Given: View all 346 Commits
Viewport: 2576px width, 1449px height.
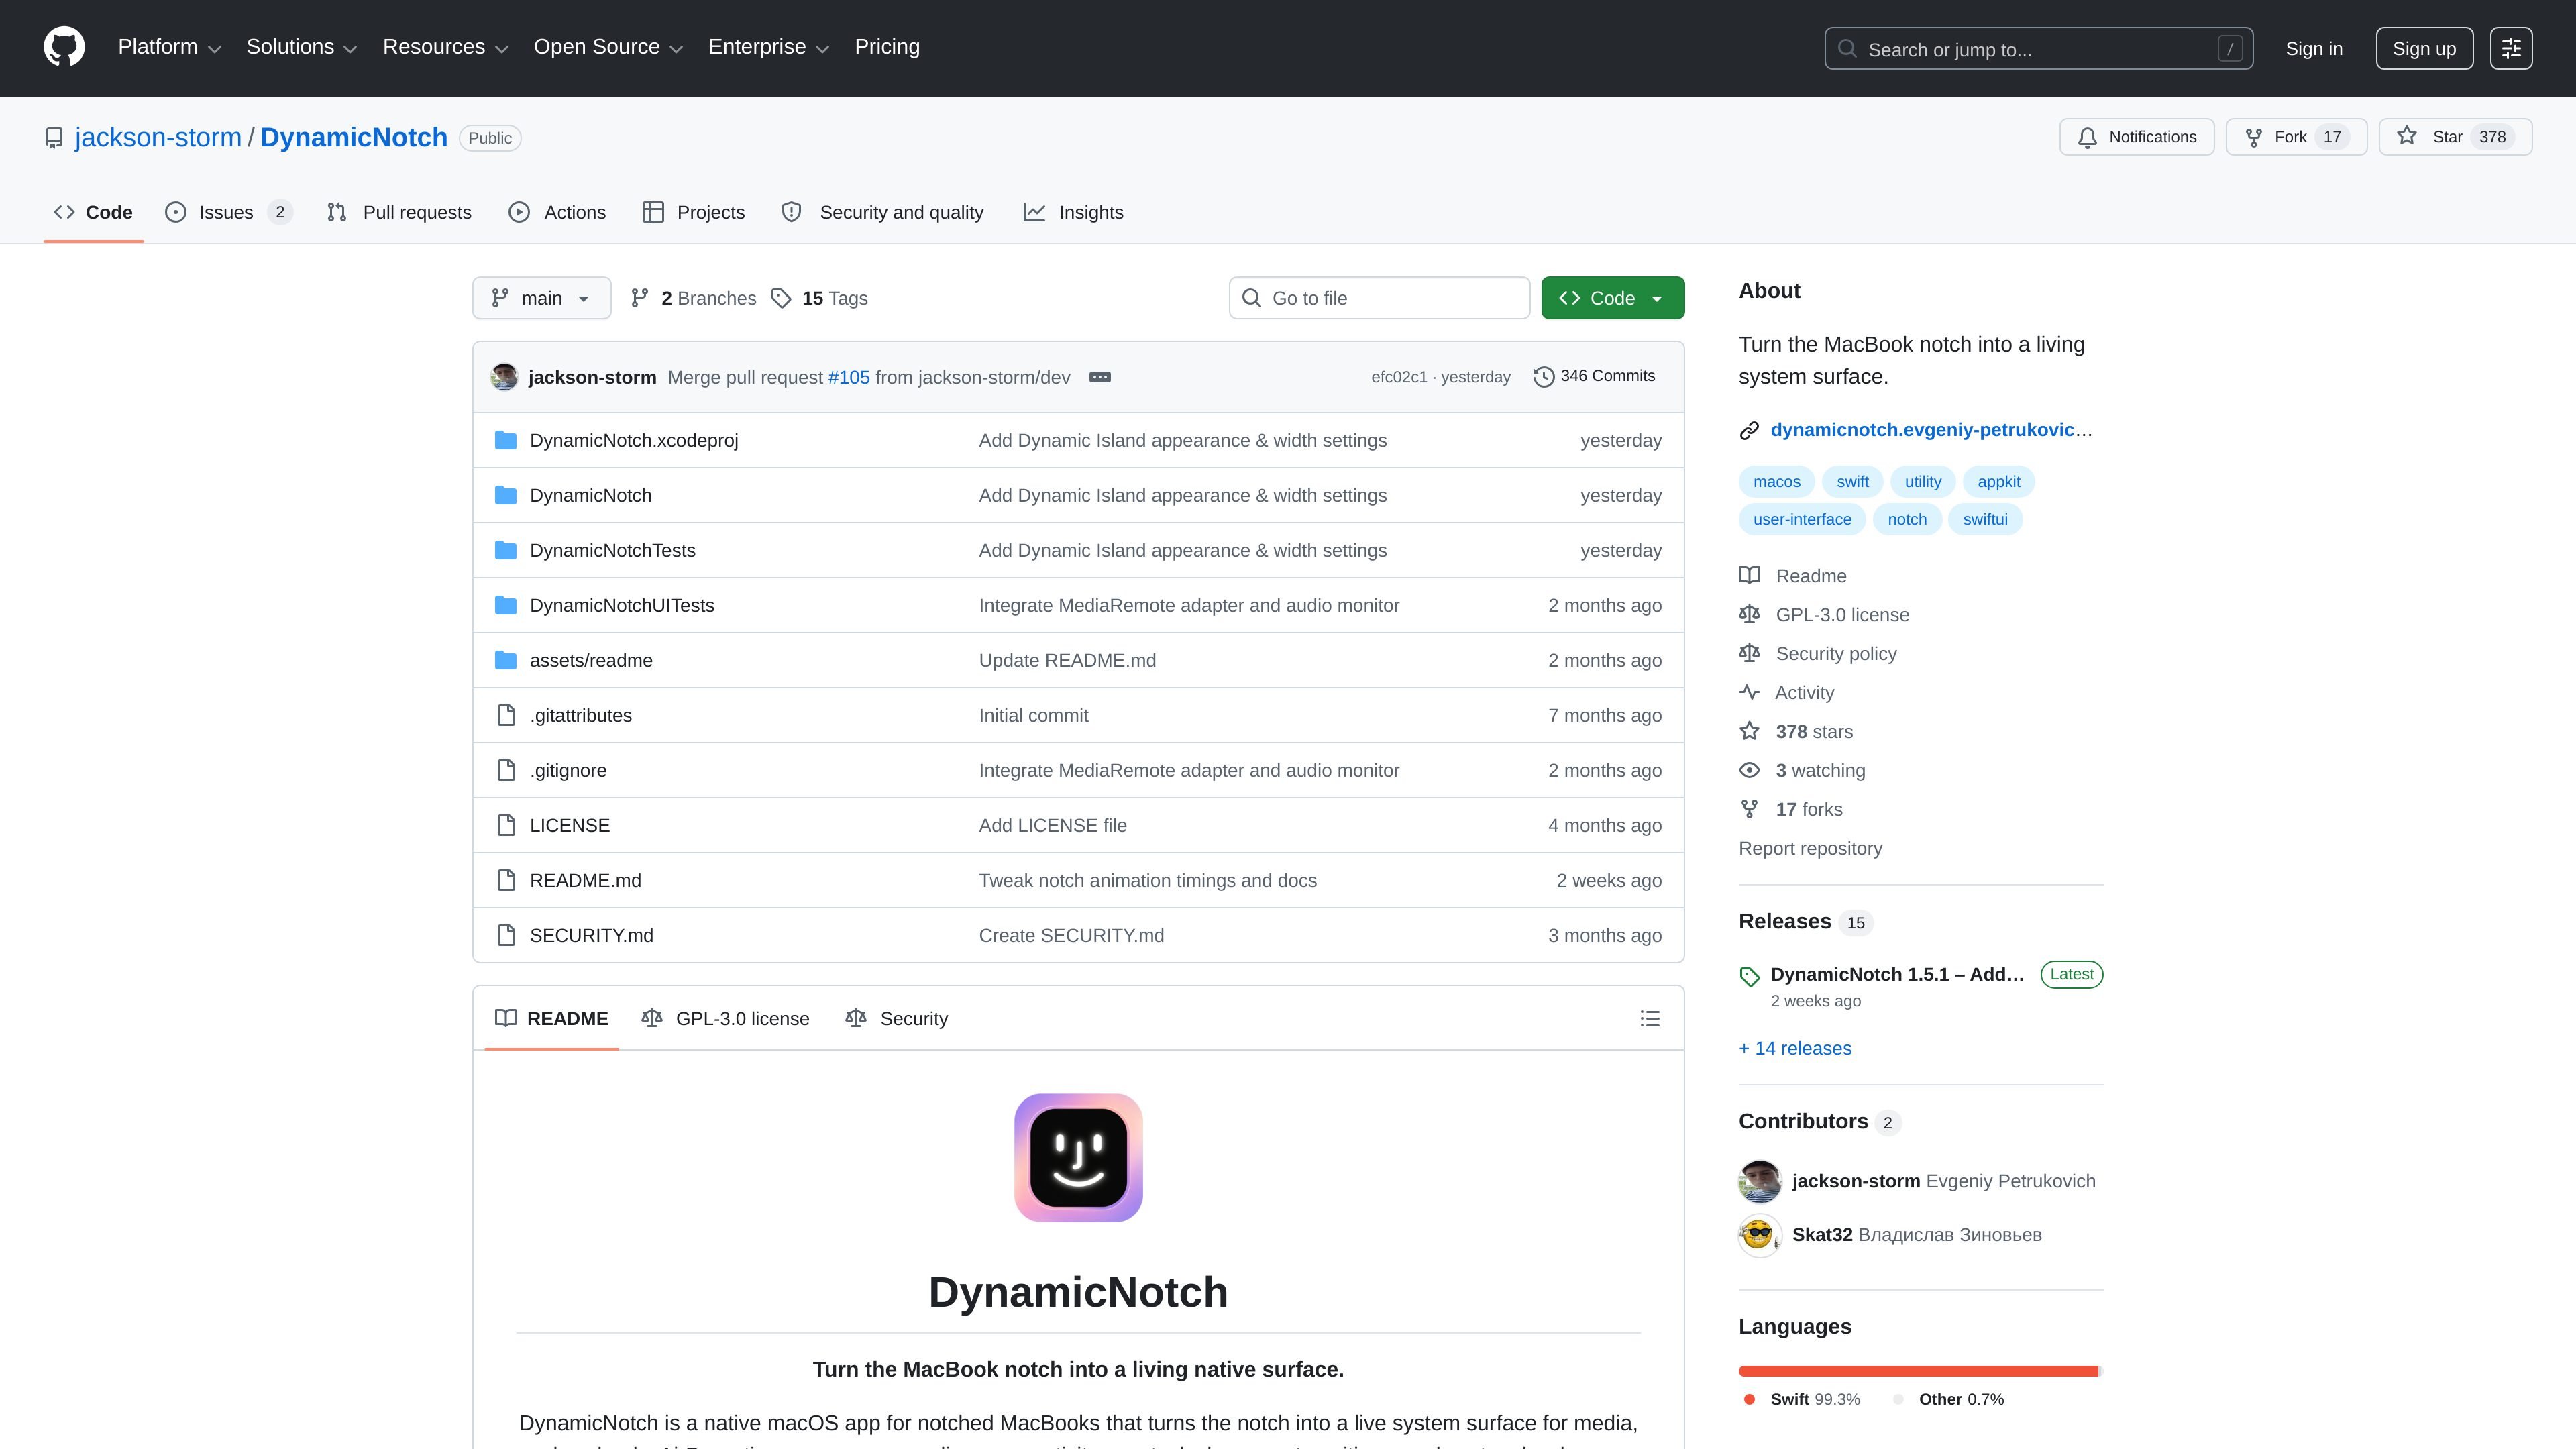Looking at the screenshot, I should click(x=1594, y=376).
